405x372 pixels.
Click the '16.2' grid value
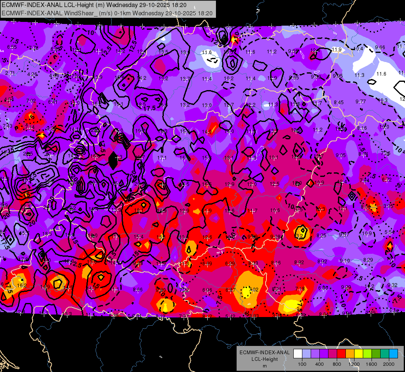tap(22, 285)
